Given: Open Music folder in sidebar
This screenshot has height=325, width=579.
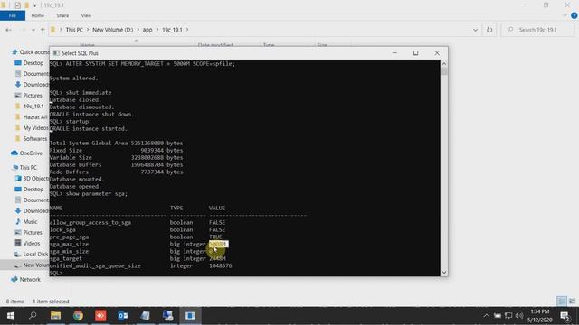Looking at the screenshot, I should pyautogui.click(x=26, y=222).
